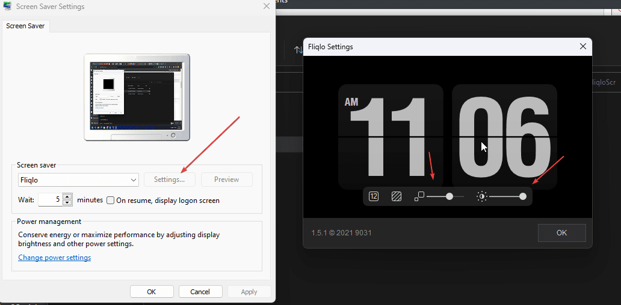The height and width of the screenshot is (305, 621).
Task: Click the Wait minutes input field
Action: (51, 200)
